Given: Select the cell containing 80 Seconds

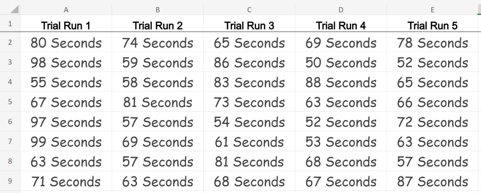Looking at the screenshot, I should click(x=66, y=43).
